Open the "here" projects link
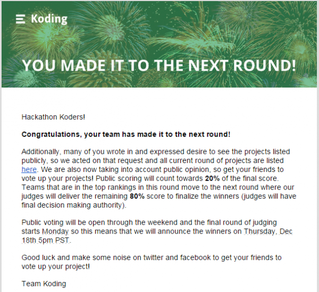Screen dimensions: 319x292 click(29, 169)
